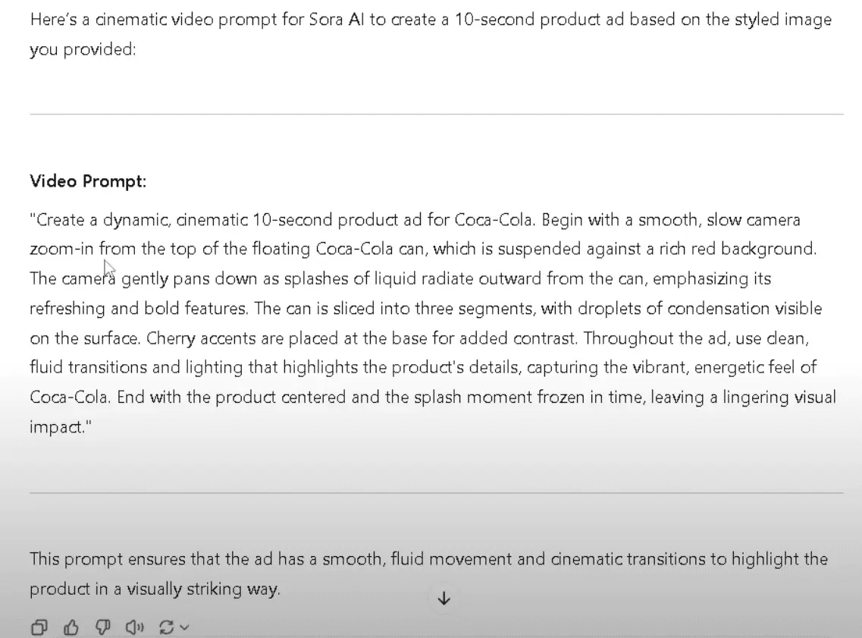862x638 pixels.
Task: Click the word 'impact."' ending the prompt
Action: click(x=61, y=427)
